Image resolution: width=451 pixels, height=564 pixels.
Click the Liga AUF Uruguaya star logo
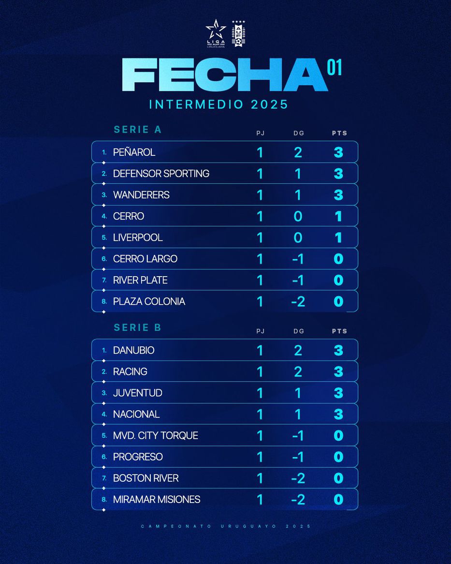coord(216,34)
